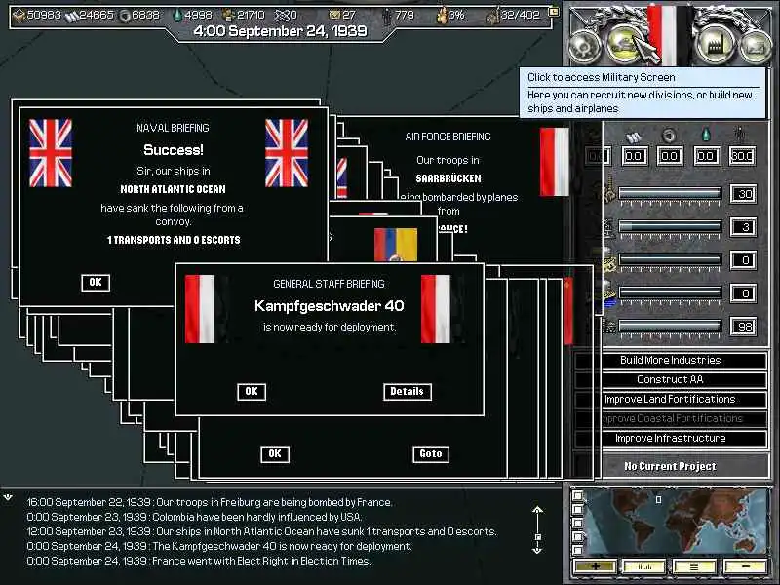Screen dimensions: 780x585
Task: Click log entry 'Kampfgeschwader 40 is now ready for deployment'
Action: pos(219,546)
